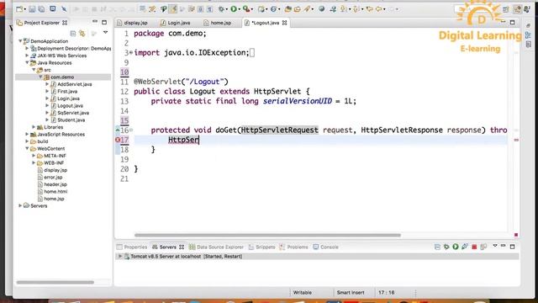Open the Problems view tab
The width and height of the screenshot is (538, 303).
pos(298,247)
